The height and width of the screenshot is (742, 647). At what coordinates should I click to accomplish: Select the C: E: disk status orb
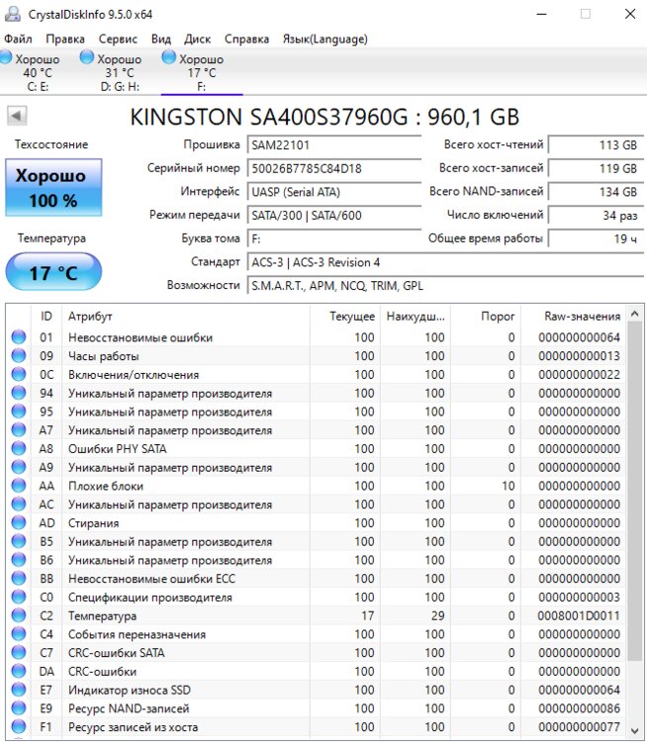tap(6, 59)
